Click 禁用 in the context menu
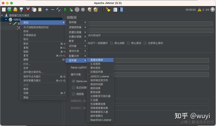The width and height of the screenshot is (216, 126). (x=43, y=89)
